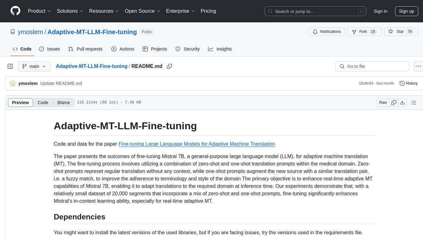Open the star count 74
This screenshot has height=238, width=423.
[410, 31]
